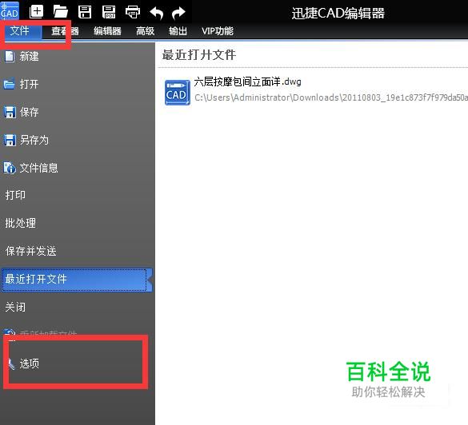Select 另存为 label in the file menu
This screenshot has width=468, height=425.
coord(34,140)
